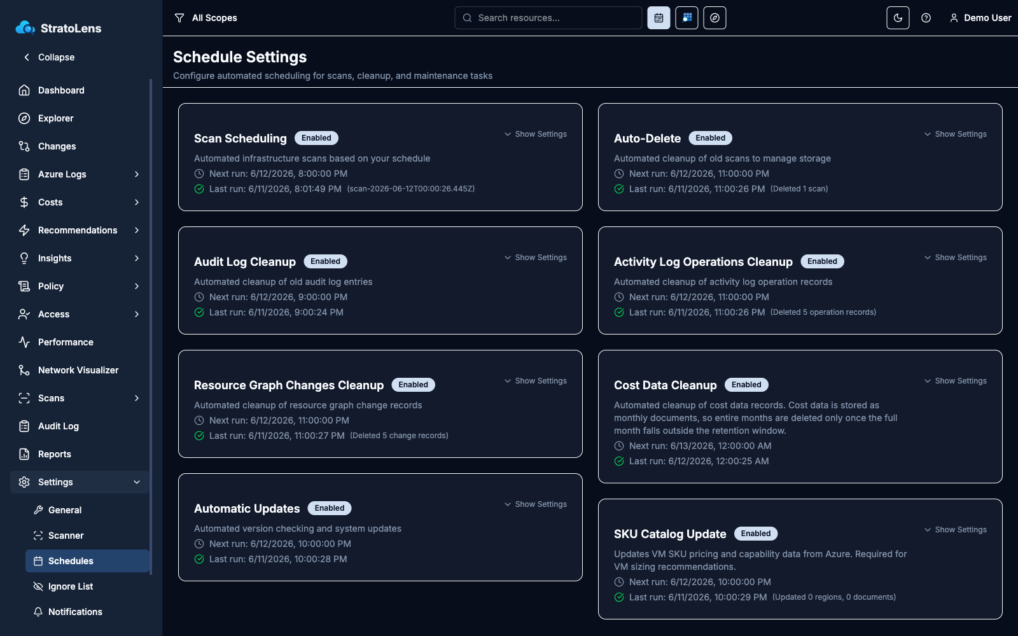Click the Access user-check icon

coord(24,314)
